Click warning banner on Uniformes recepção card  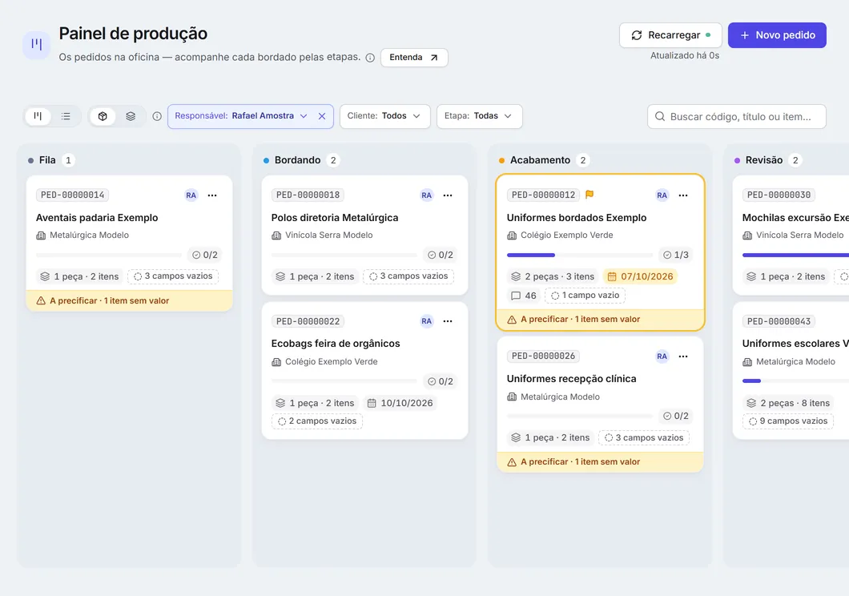601,461
